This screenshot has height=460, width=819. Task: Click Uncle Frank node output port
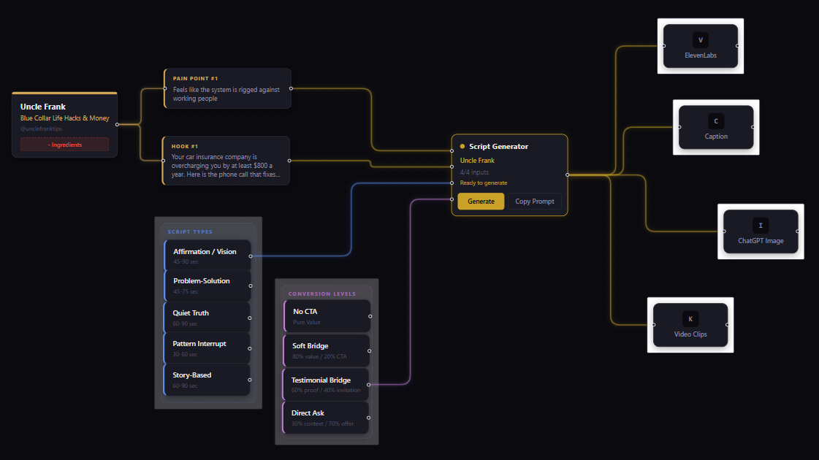[x=117, y=124]
